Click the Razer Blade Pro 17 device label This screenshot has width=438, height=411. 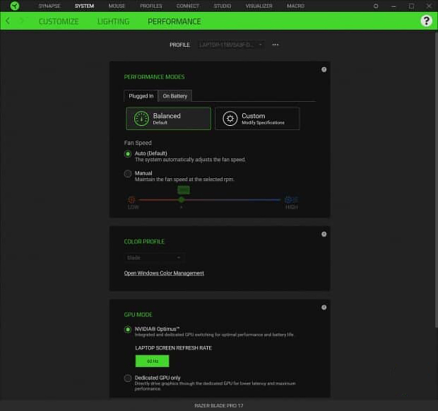(218, 406)
